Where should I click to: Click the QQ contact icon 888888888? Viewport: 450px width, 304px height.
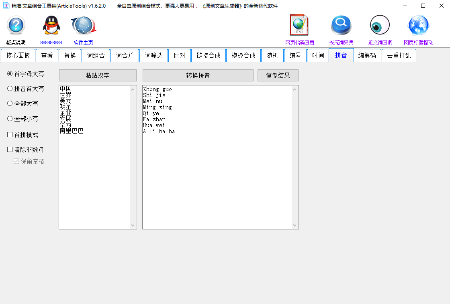(x=51, y=26)
